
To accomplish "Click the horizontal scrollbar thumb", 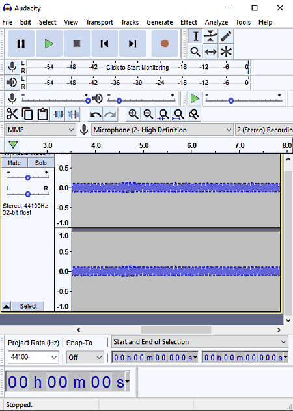I will pyautogui.click(x=176, y=330).
